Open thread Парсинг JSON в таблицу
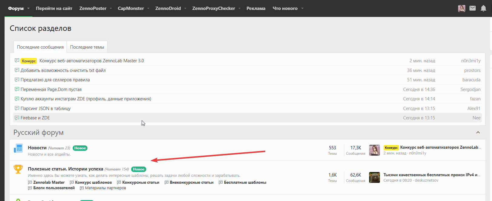This screenshot has height=201, width=492. pyautogui.click(x=45, y=109)
